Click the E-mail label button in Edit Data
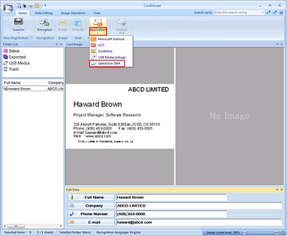 pyautogui.click(x=91, y=222)
